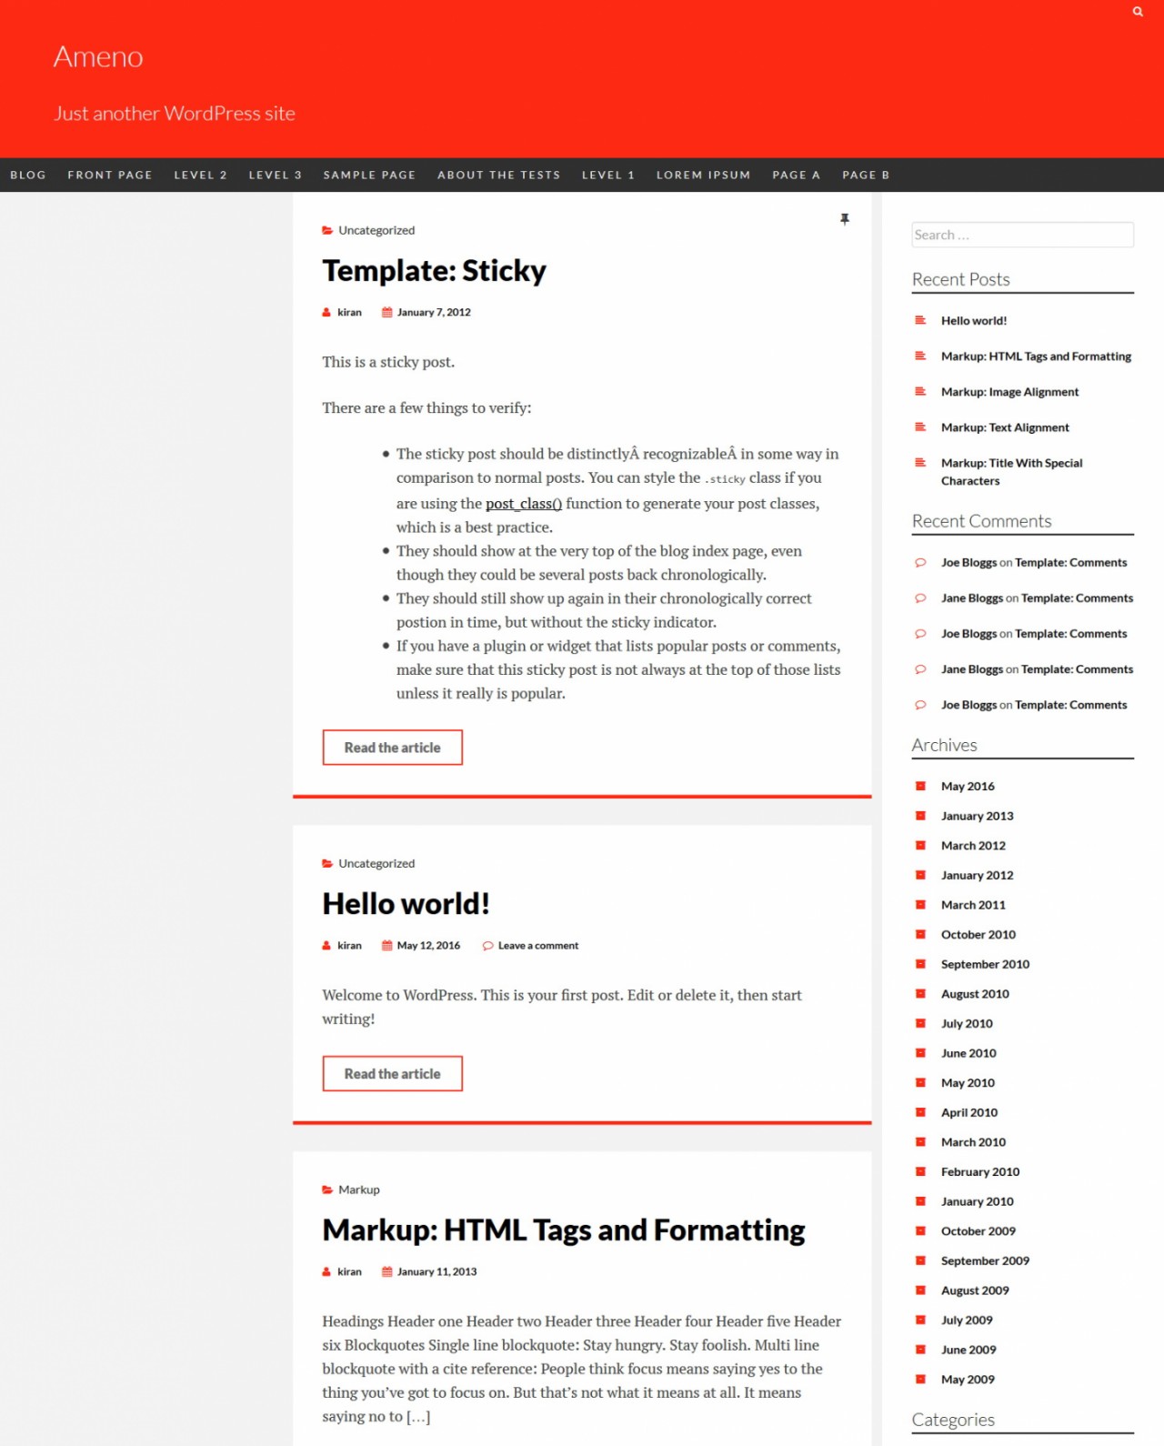Open August 2010 archive link

point(975,994)
